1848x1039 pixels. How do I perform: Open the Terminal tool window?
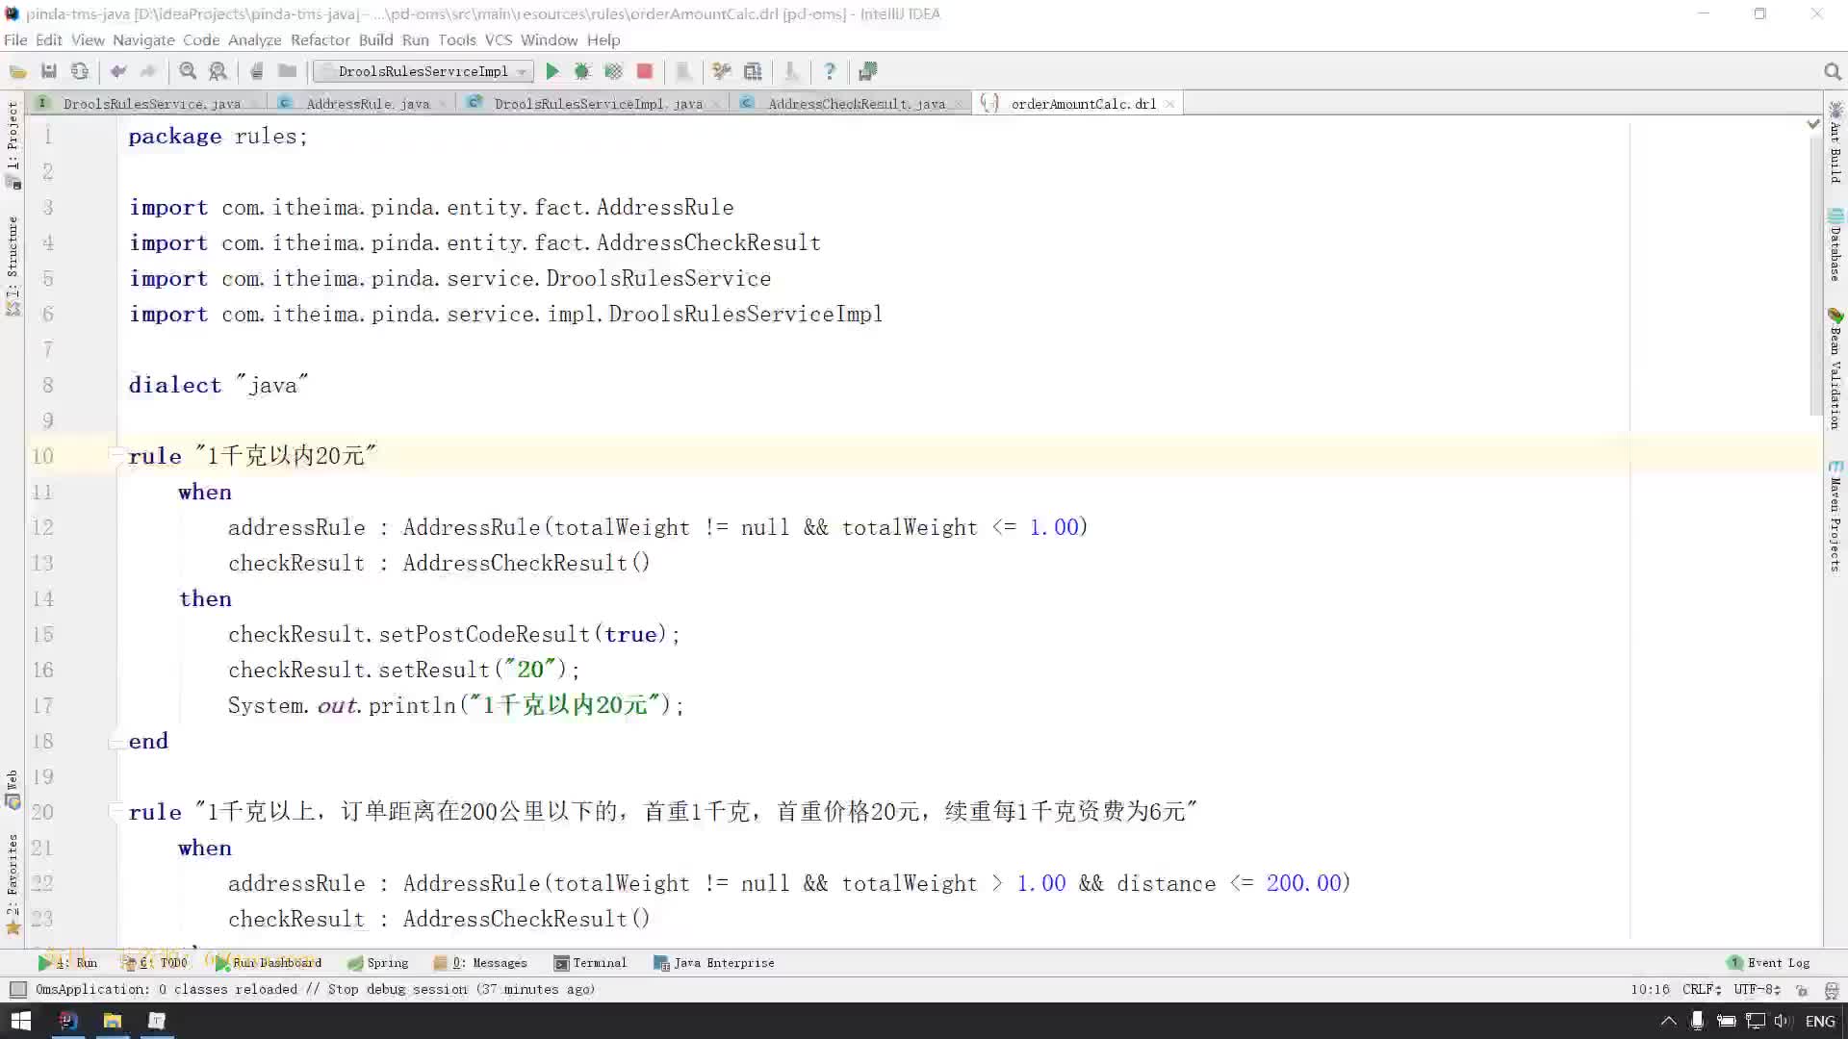[590, 962]
